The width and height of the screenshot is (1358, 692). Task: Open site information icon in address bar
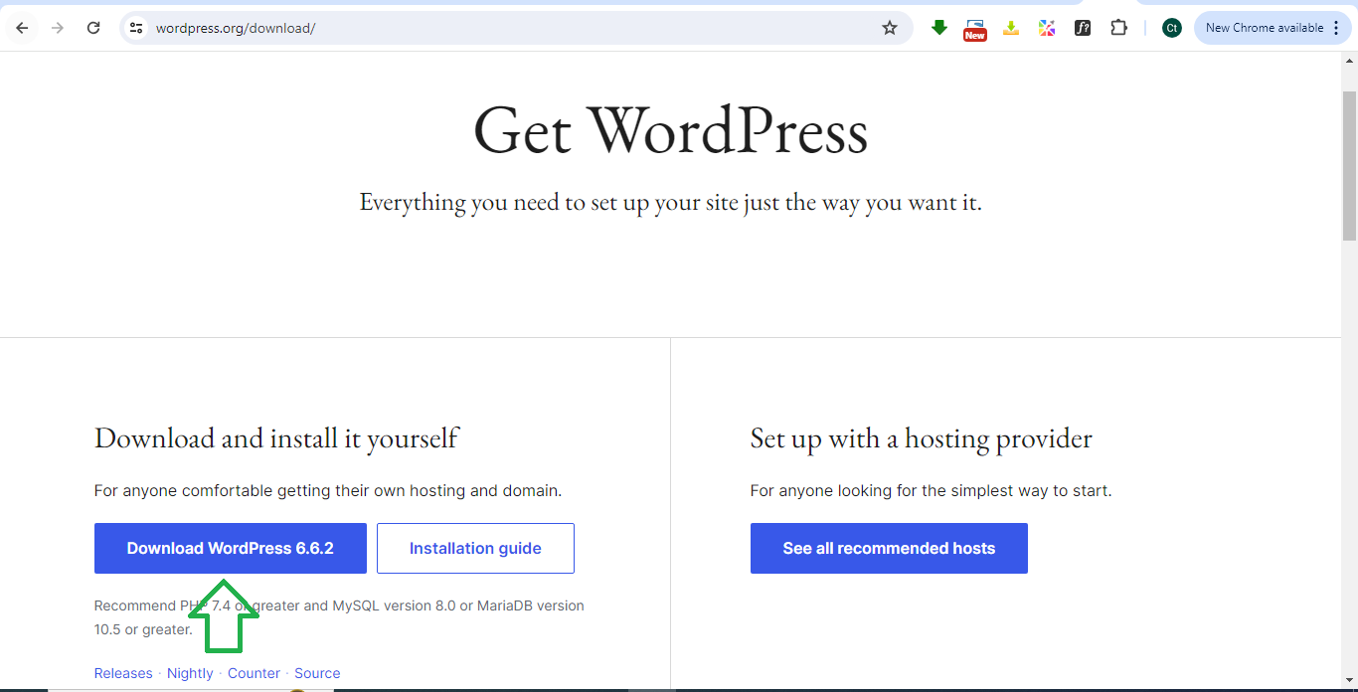click(x=137, y=28)
